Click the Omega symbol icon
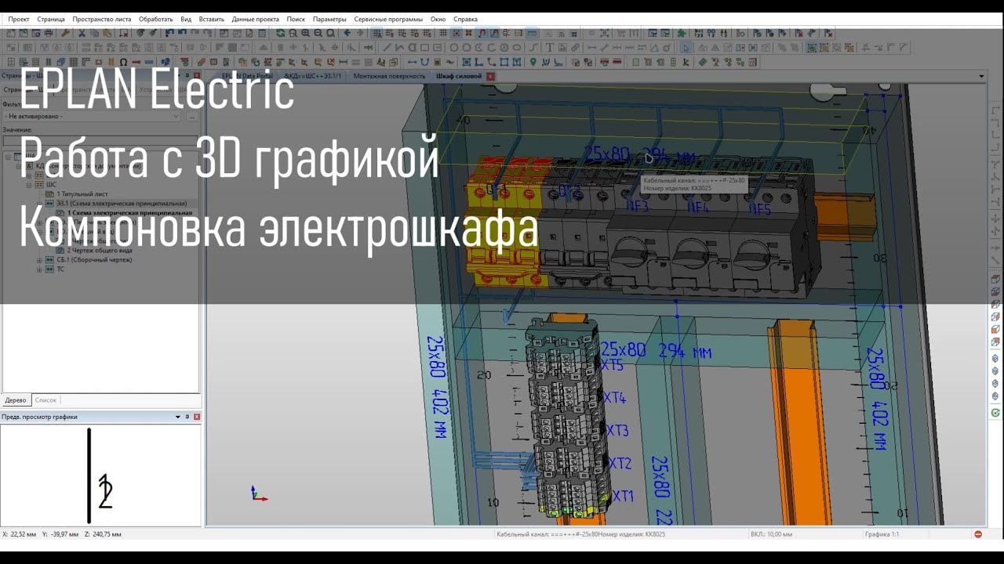Screen dimensions: 1004x564 (x=123, y=62)
